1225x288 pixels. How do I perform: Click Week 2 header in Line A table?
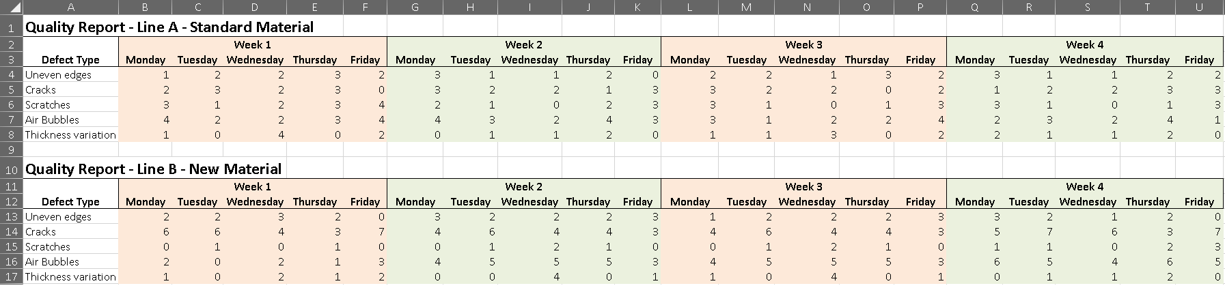(x=523, y=45)
